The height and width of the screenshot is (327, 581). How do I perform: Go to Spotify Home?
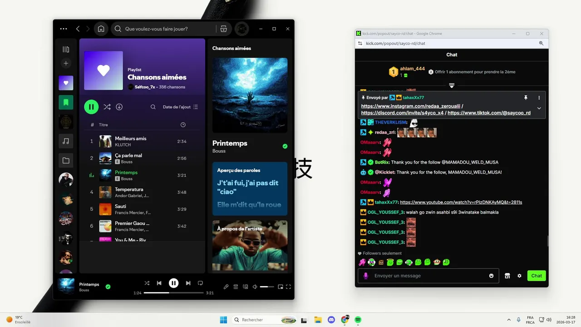pyautogui.click(x=101, y=29)
